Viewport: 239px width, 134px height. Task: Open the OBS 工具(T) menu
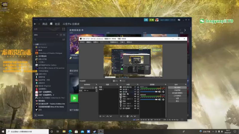coord(122,42)
